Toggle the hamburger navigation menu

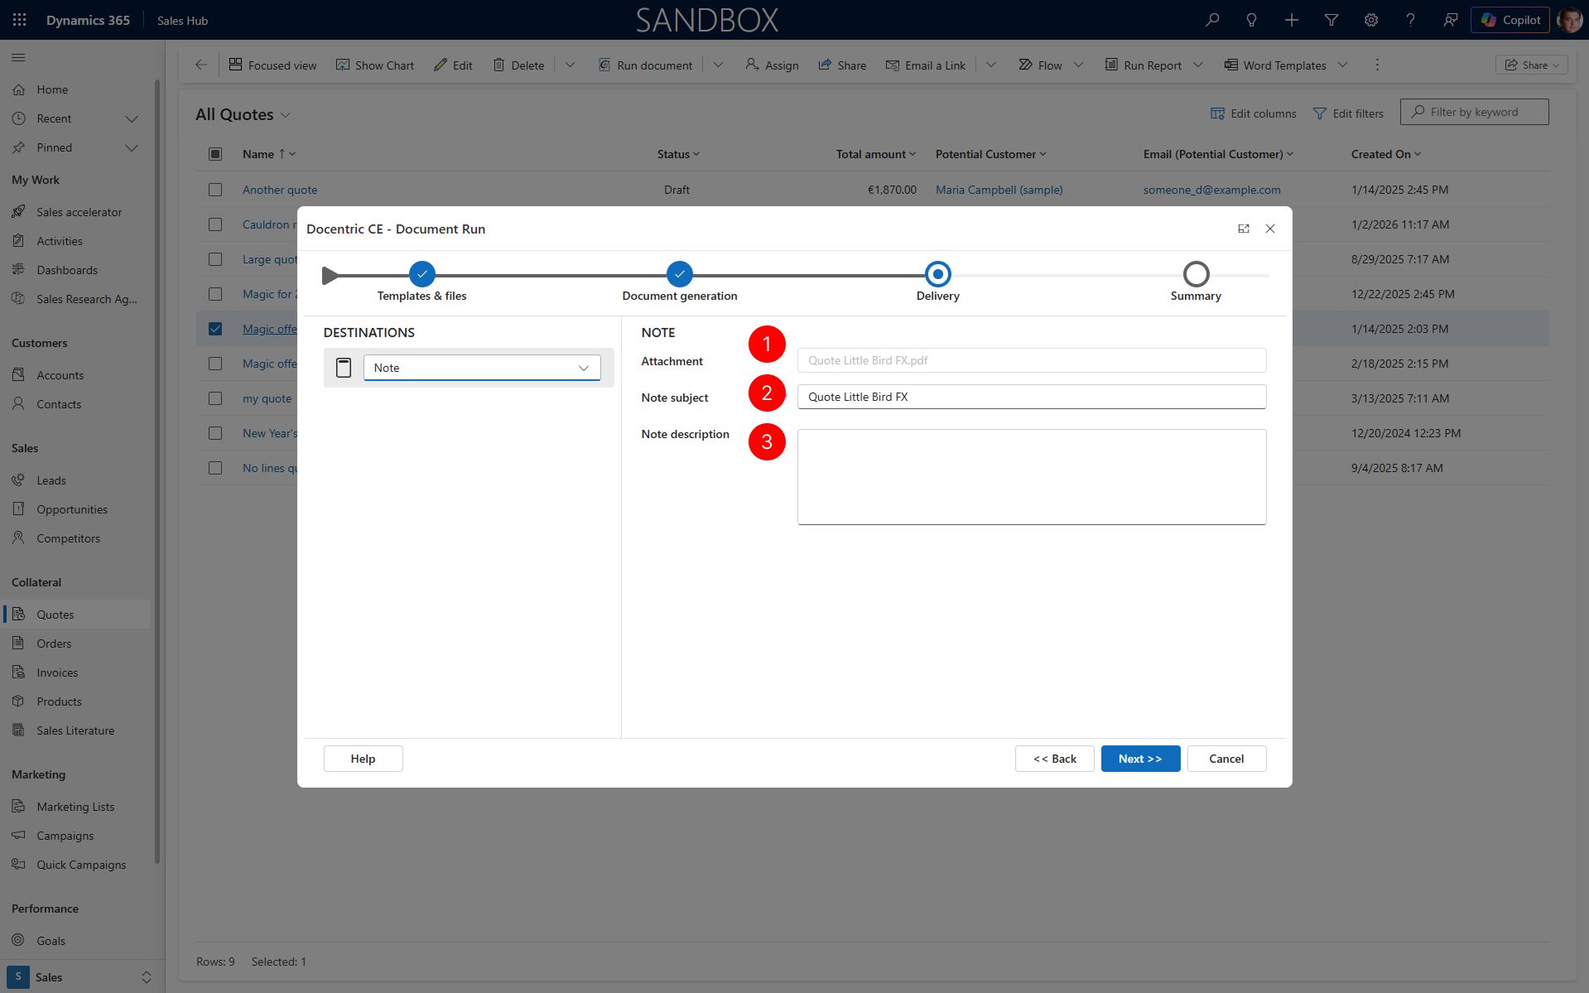(18, 57)
